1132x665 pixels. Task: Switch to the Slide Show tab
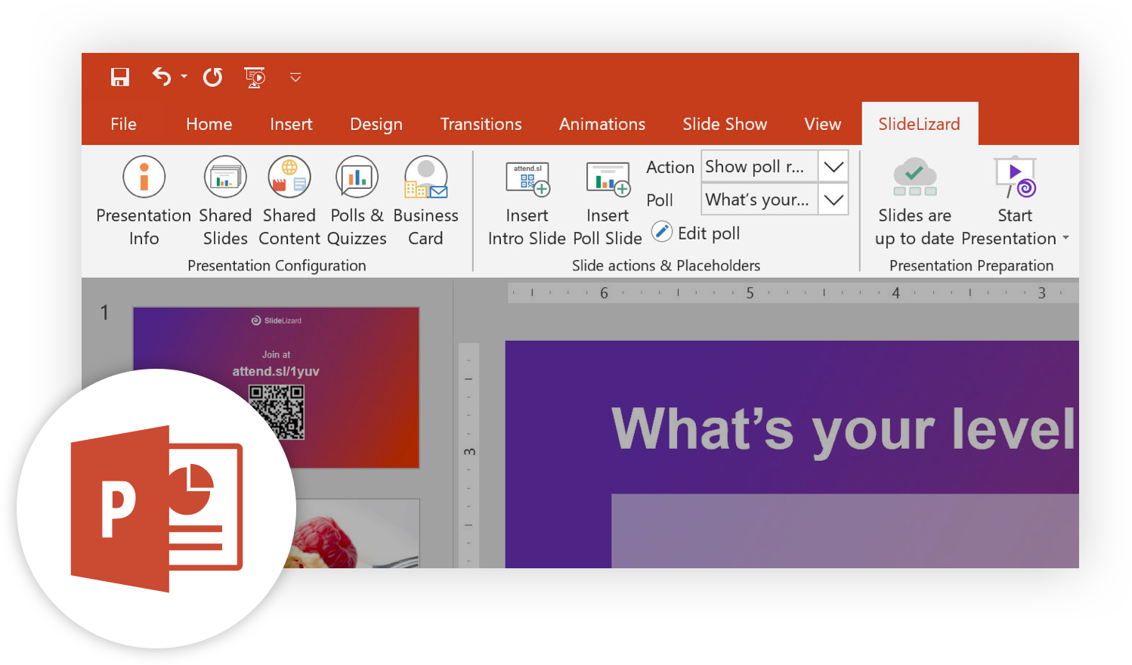[725, 124]
